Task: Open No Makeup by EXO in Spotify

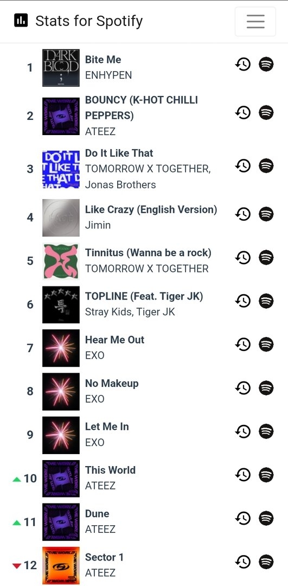Action: pos(266,388)
